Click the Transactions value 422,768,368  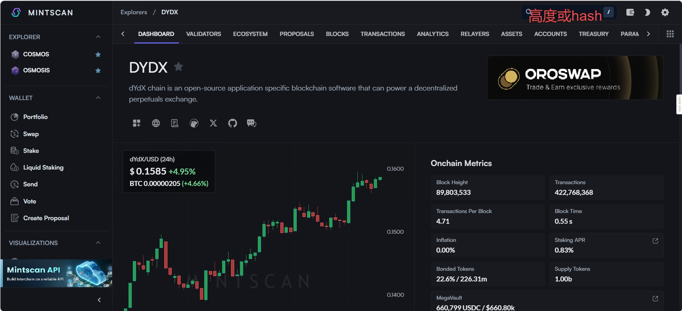point(574,192)
